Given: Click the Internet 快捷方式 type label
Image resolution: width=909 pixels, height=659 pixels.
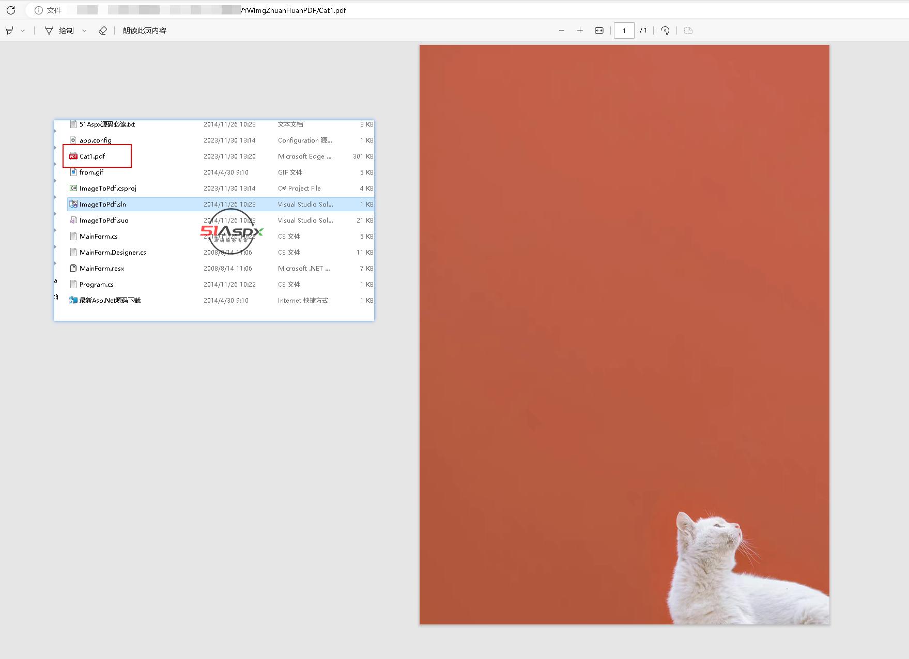Looking at the screenshot, I should pyautogui.click(x=303, y=301).
